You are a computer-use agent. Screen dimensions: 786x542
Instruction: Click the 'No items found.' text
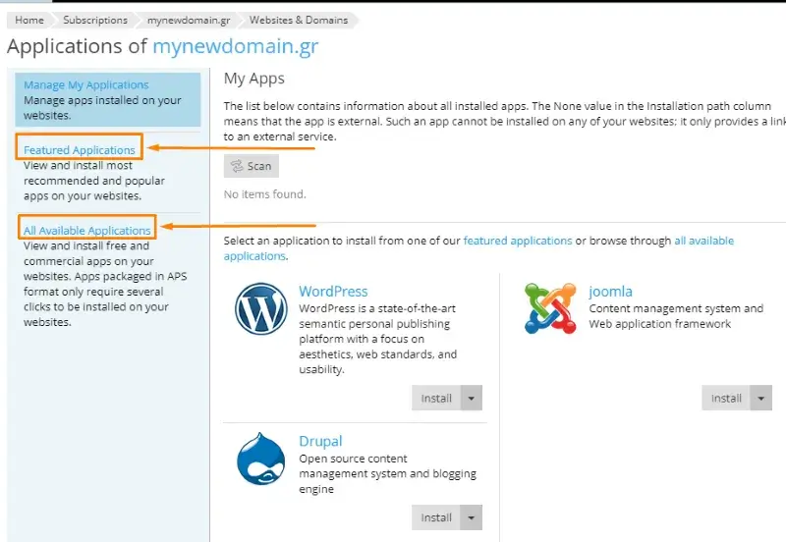click(264, 193)
